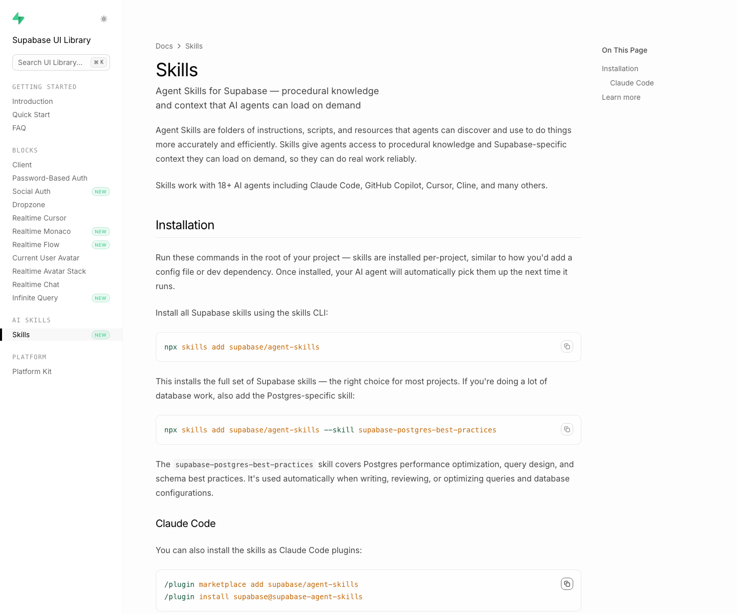Copy the npx skills add supabase/agent-skills command
737x614 pixels.
(567, 346)
